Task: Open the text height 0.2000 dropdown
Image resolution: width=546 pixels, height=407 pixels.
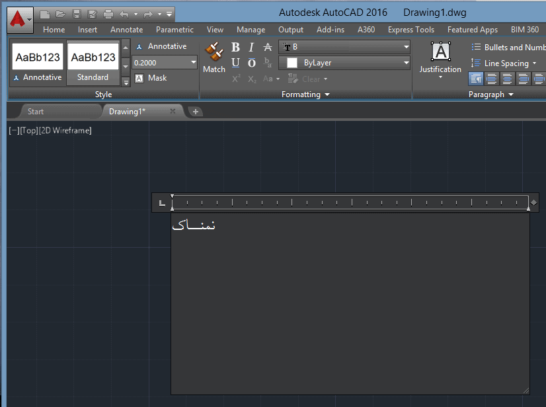Action: click(193, 63)
